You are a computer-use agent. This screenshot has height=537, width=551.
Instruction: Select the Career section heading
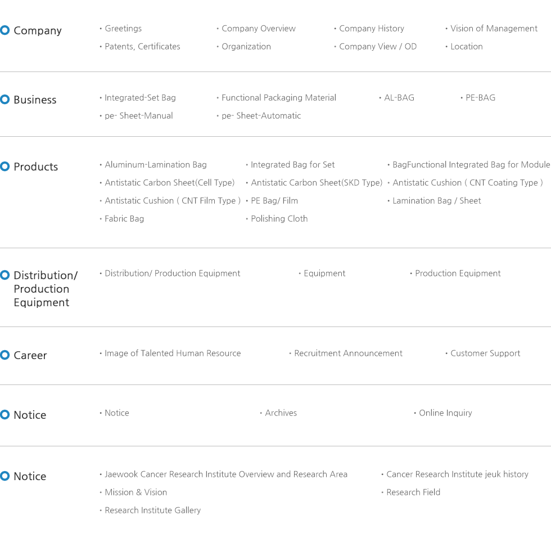(x=30, y=356)
